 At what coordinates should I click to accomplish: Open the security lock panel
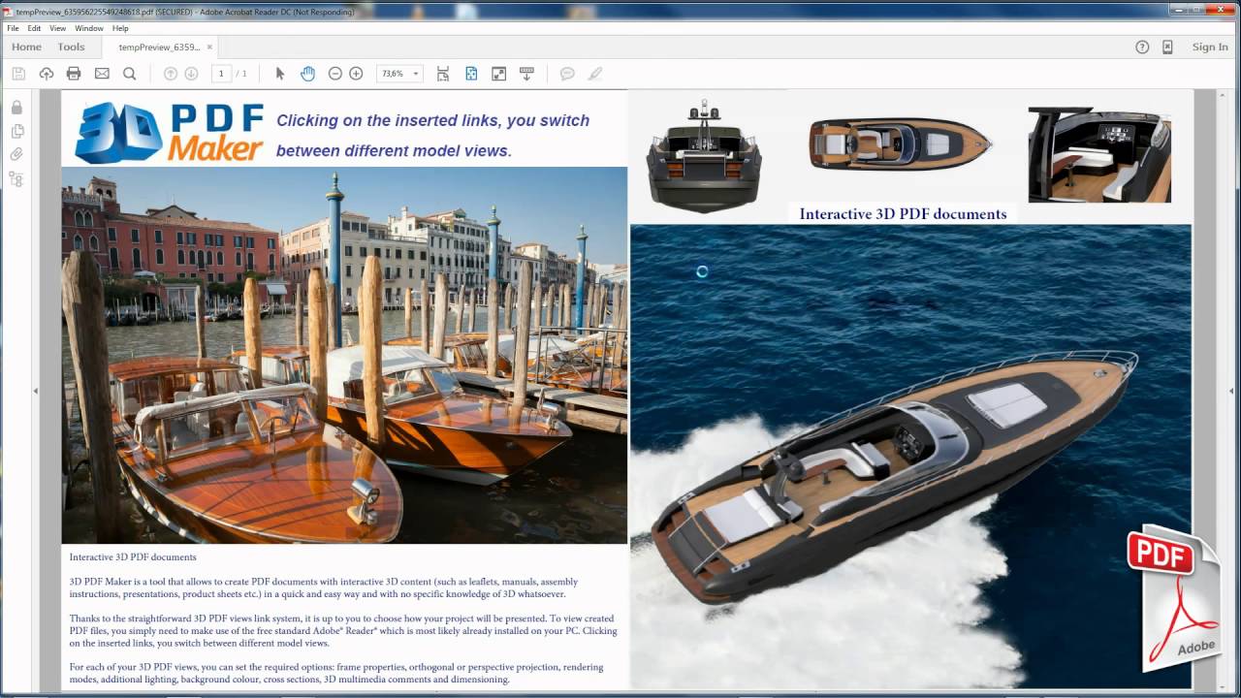click(16, 107)
